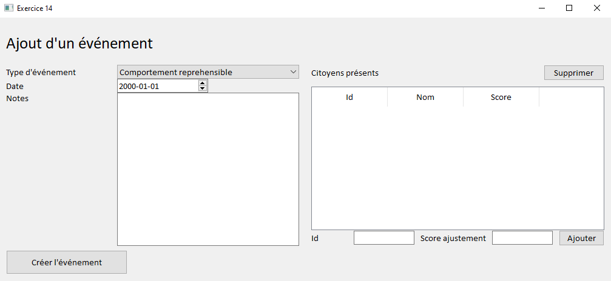This screenshot has width=611, height=281.
Task: Click the empty Citoyens présents table area
Action: [x=457, y=168]
